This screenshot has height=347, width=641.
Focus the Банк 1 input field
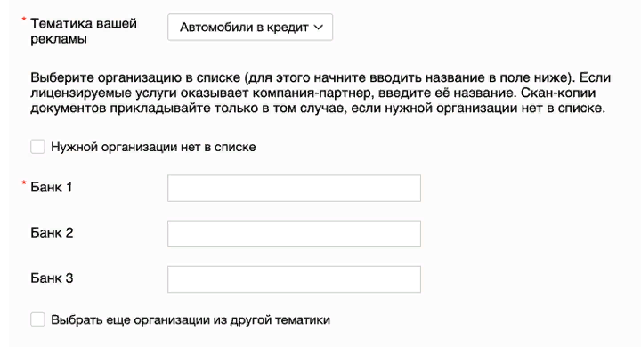point(294,188)
